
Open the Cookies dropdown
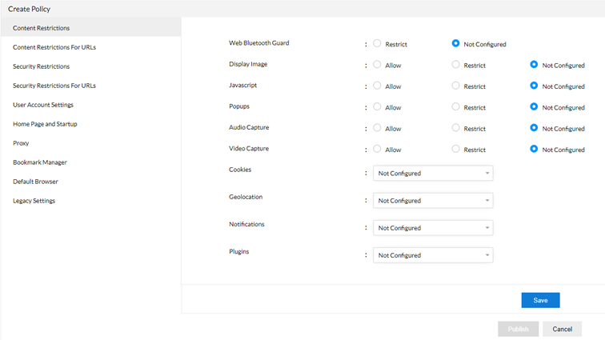(433, 173)
